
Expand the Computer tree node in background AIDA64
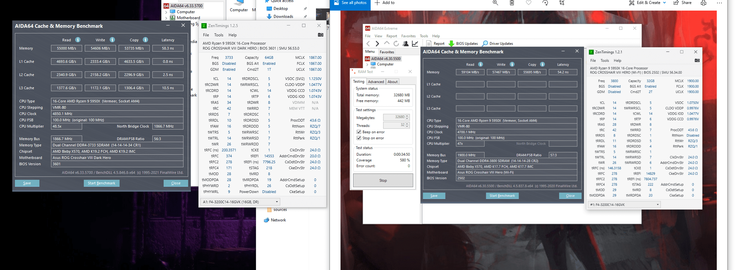tap(166, 12)
